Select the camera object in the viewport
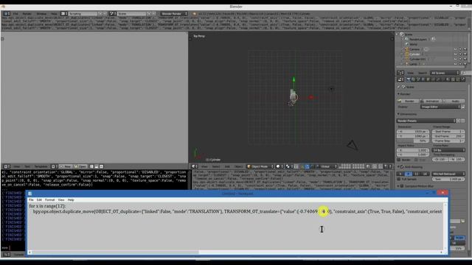The image size is (472, 265). [353, 146]
